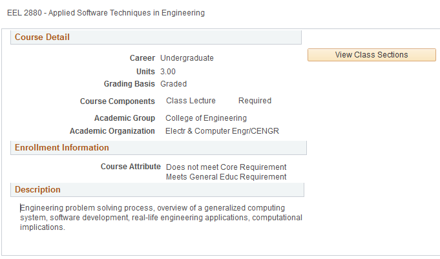Screen dimensions: 440x259
Task: Click the Required component status text
Action: point(255,101)
